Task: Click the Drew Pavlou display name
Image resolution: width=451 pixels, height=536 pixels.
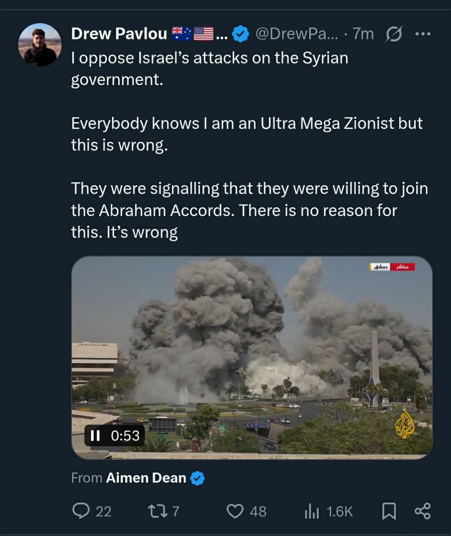Action: pyautogui.click(x=119, y=33)
